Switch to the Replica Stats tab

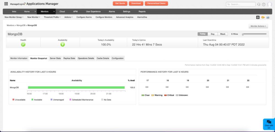tap(69, 58)
